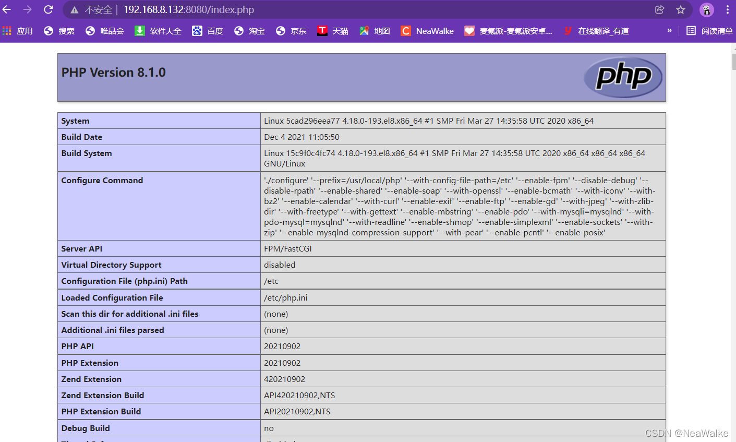The image size is (736, 442).
Task: Open the profile avatar menu
Action: point(707,9)
